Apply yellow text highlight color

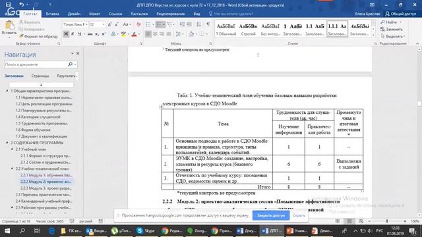pos(123,34)
